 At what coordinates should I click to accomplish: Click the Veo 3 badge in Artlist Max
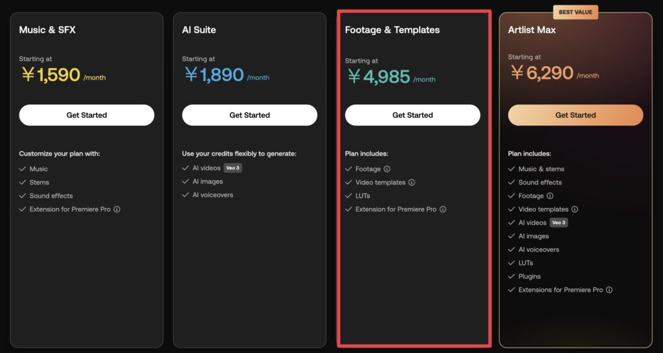click(x=559, y=222)
